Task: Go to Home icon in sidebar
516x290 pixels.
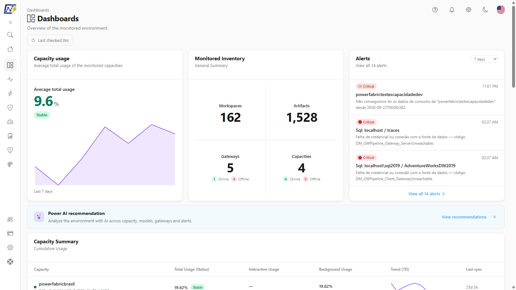Action: (x=10, y=49)
